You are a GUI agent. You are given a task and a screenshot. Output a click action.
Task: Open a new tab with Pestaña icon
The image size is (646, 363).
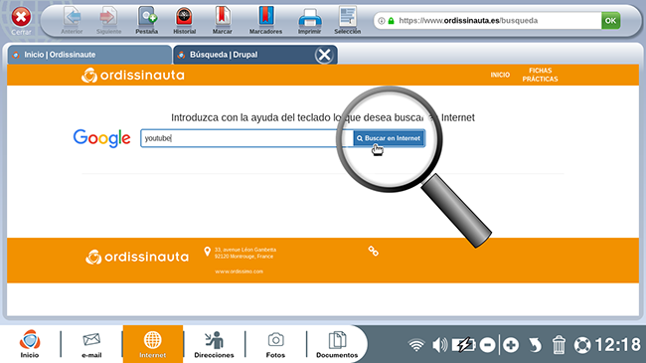[147, 20]
